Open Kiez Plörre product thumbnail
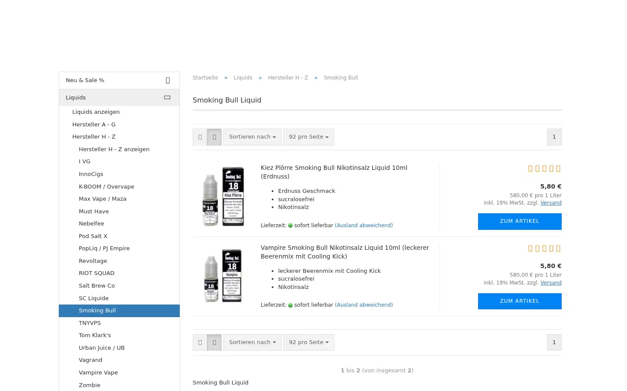627x391 pixels. coord(223,196)
